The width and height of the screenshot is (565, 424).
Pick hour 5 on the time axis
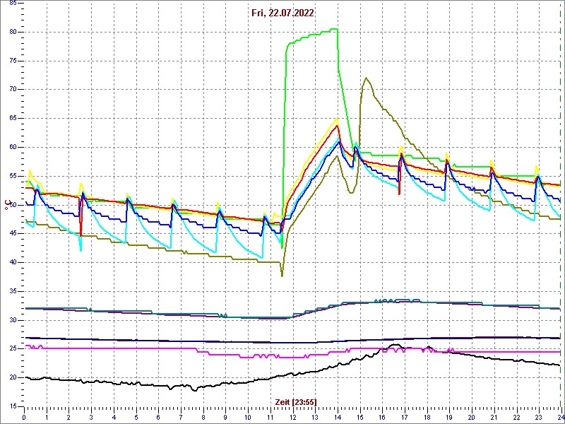click(136, 418)
